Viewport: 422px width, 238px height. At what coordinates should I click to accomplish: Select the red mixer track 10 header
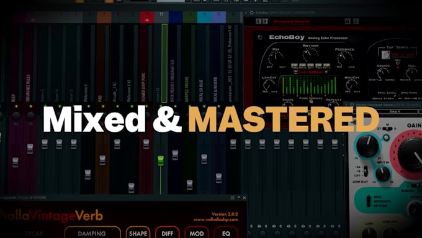tap(147, 17)
